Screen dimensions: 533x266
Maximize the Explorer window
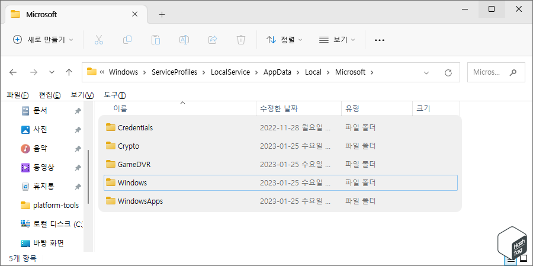(492, 9)
